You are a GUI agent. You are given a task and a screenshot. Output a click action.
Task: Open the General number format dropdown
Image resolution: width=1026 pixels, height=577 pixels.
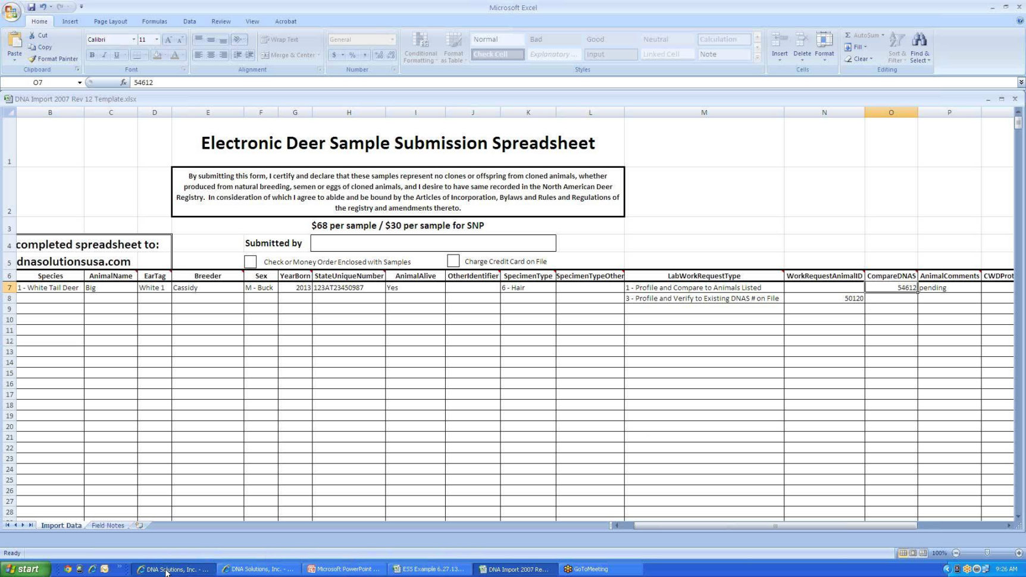click(392, 39)
